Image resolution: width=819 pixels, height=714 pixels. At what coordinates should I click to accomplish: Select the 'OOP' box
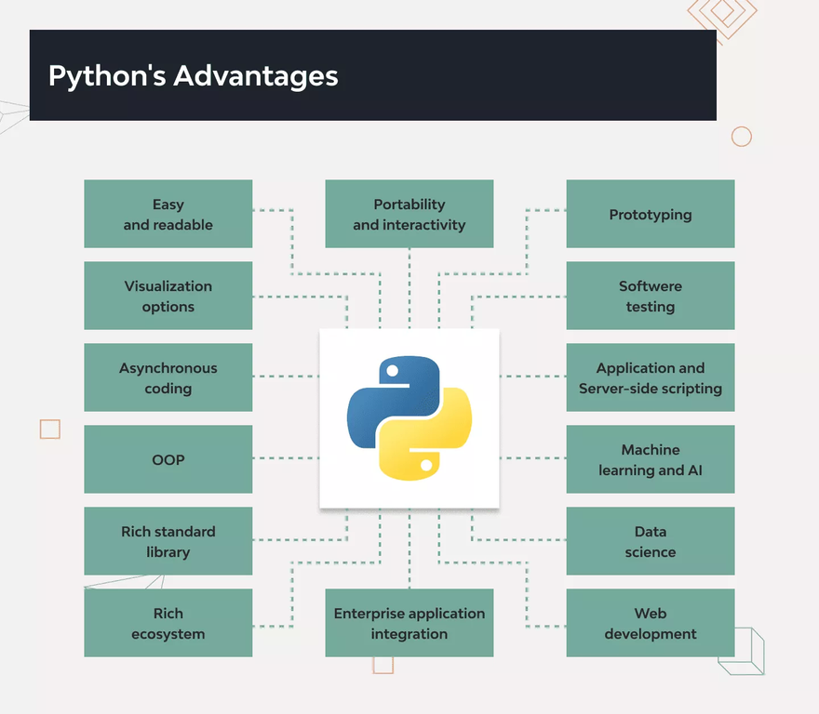tap(168, 459)
